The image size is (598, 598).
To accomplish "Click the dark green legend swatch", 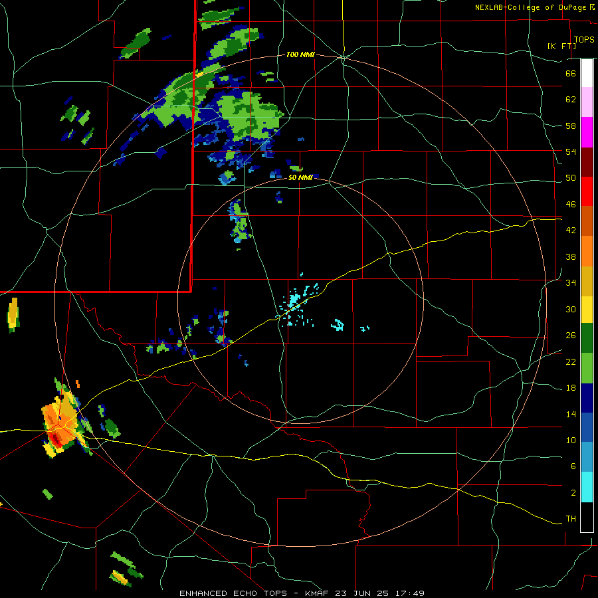I will point(587,338).
